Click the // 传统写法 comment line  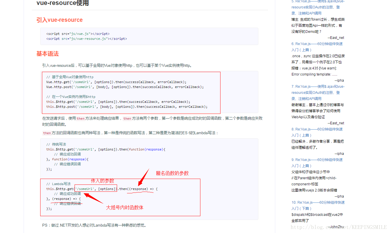coord(56,144)
